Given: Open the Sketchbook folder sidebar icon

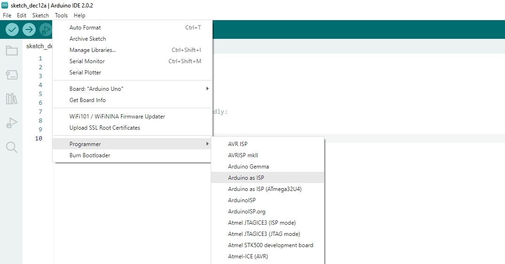Looking at the screenshot, I should [x=12, y=51].
